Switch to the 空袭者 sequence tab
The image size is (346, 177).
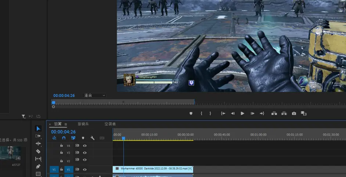tap(110, 124)
